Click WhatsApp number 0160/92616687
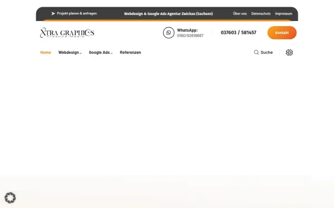This screenshot has width=334, height=208. 190,35
